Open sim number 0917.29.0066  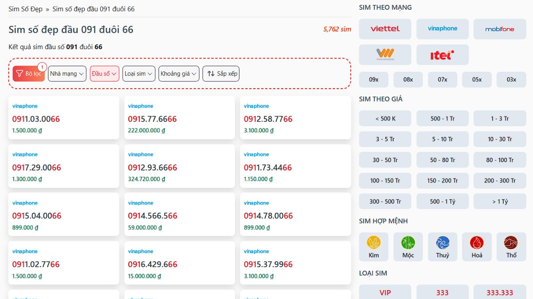[37, 168]
